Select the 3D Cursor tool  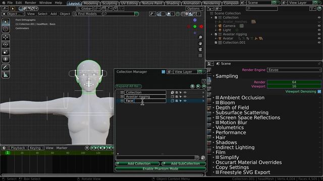click(6, 29)
